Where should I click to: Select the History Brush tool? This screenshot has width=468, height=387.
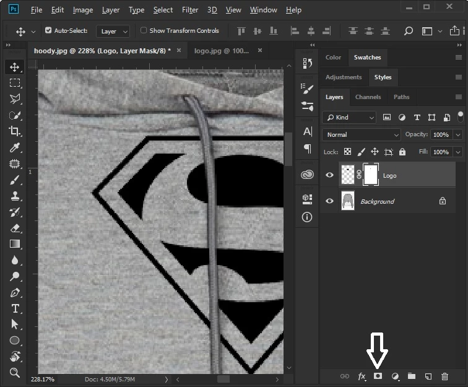point(14,212)
